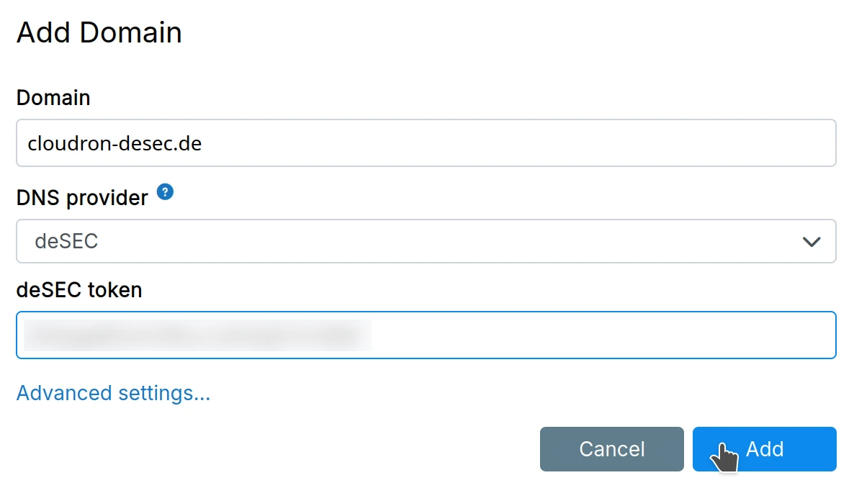Click the DNS provider label
The width and height of the screenshot is (854, 488).
click(82, 197)
